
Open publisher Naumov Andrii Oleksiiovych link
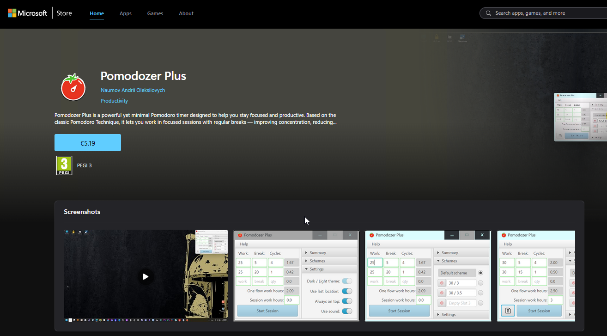coord(133,90)
